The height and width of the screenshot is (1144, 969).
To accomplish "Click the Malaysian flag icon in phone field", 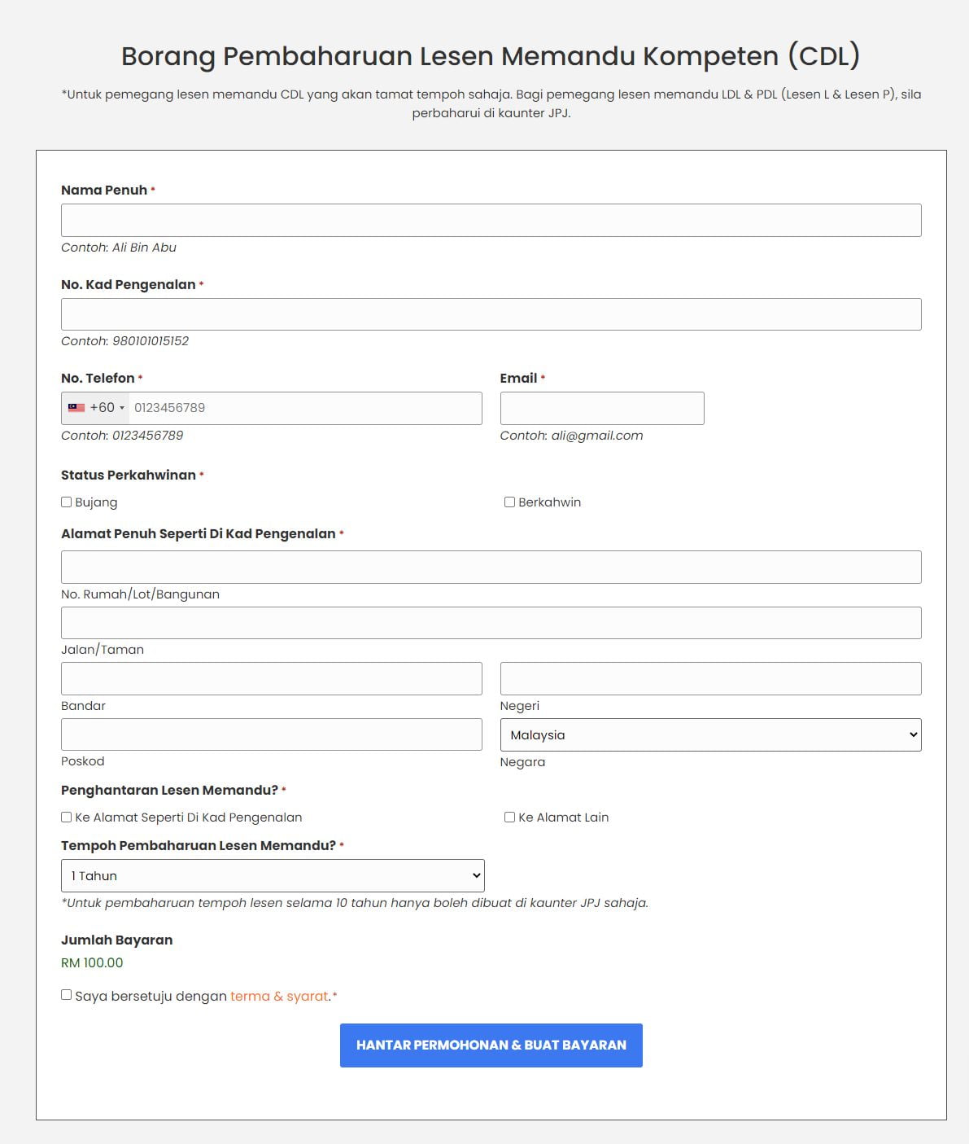I will click(x=77, y=407).
